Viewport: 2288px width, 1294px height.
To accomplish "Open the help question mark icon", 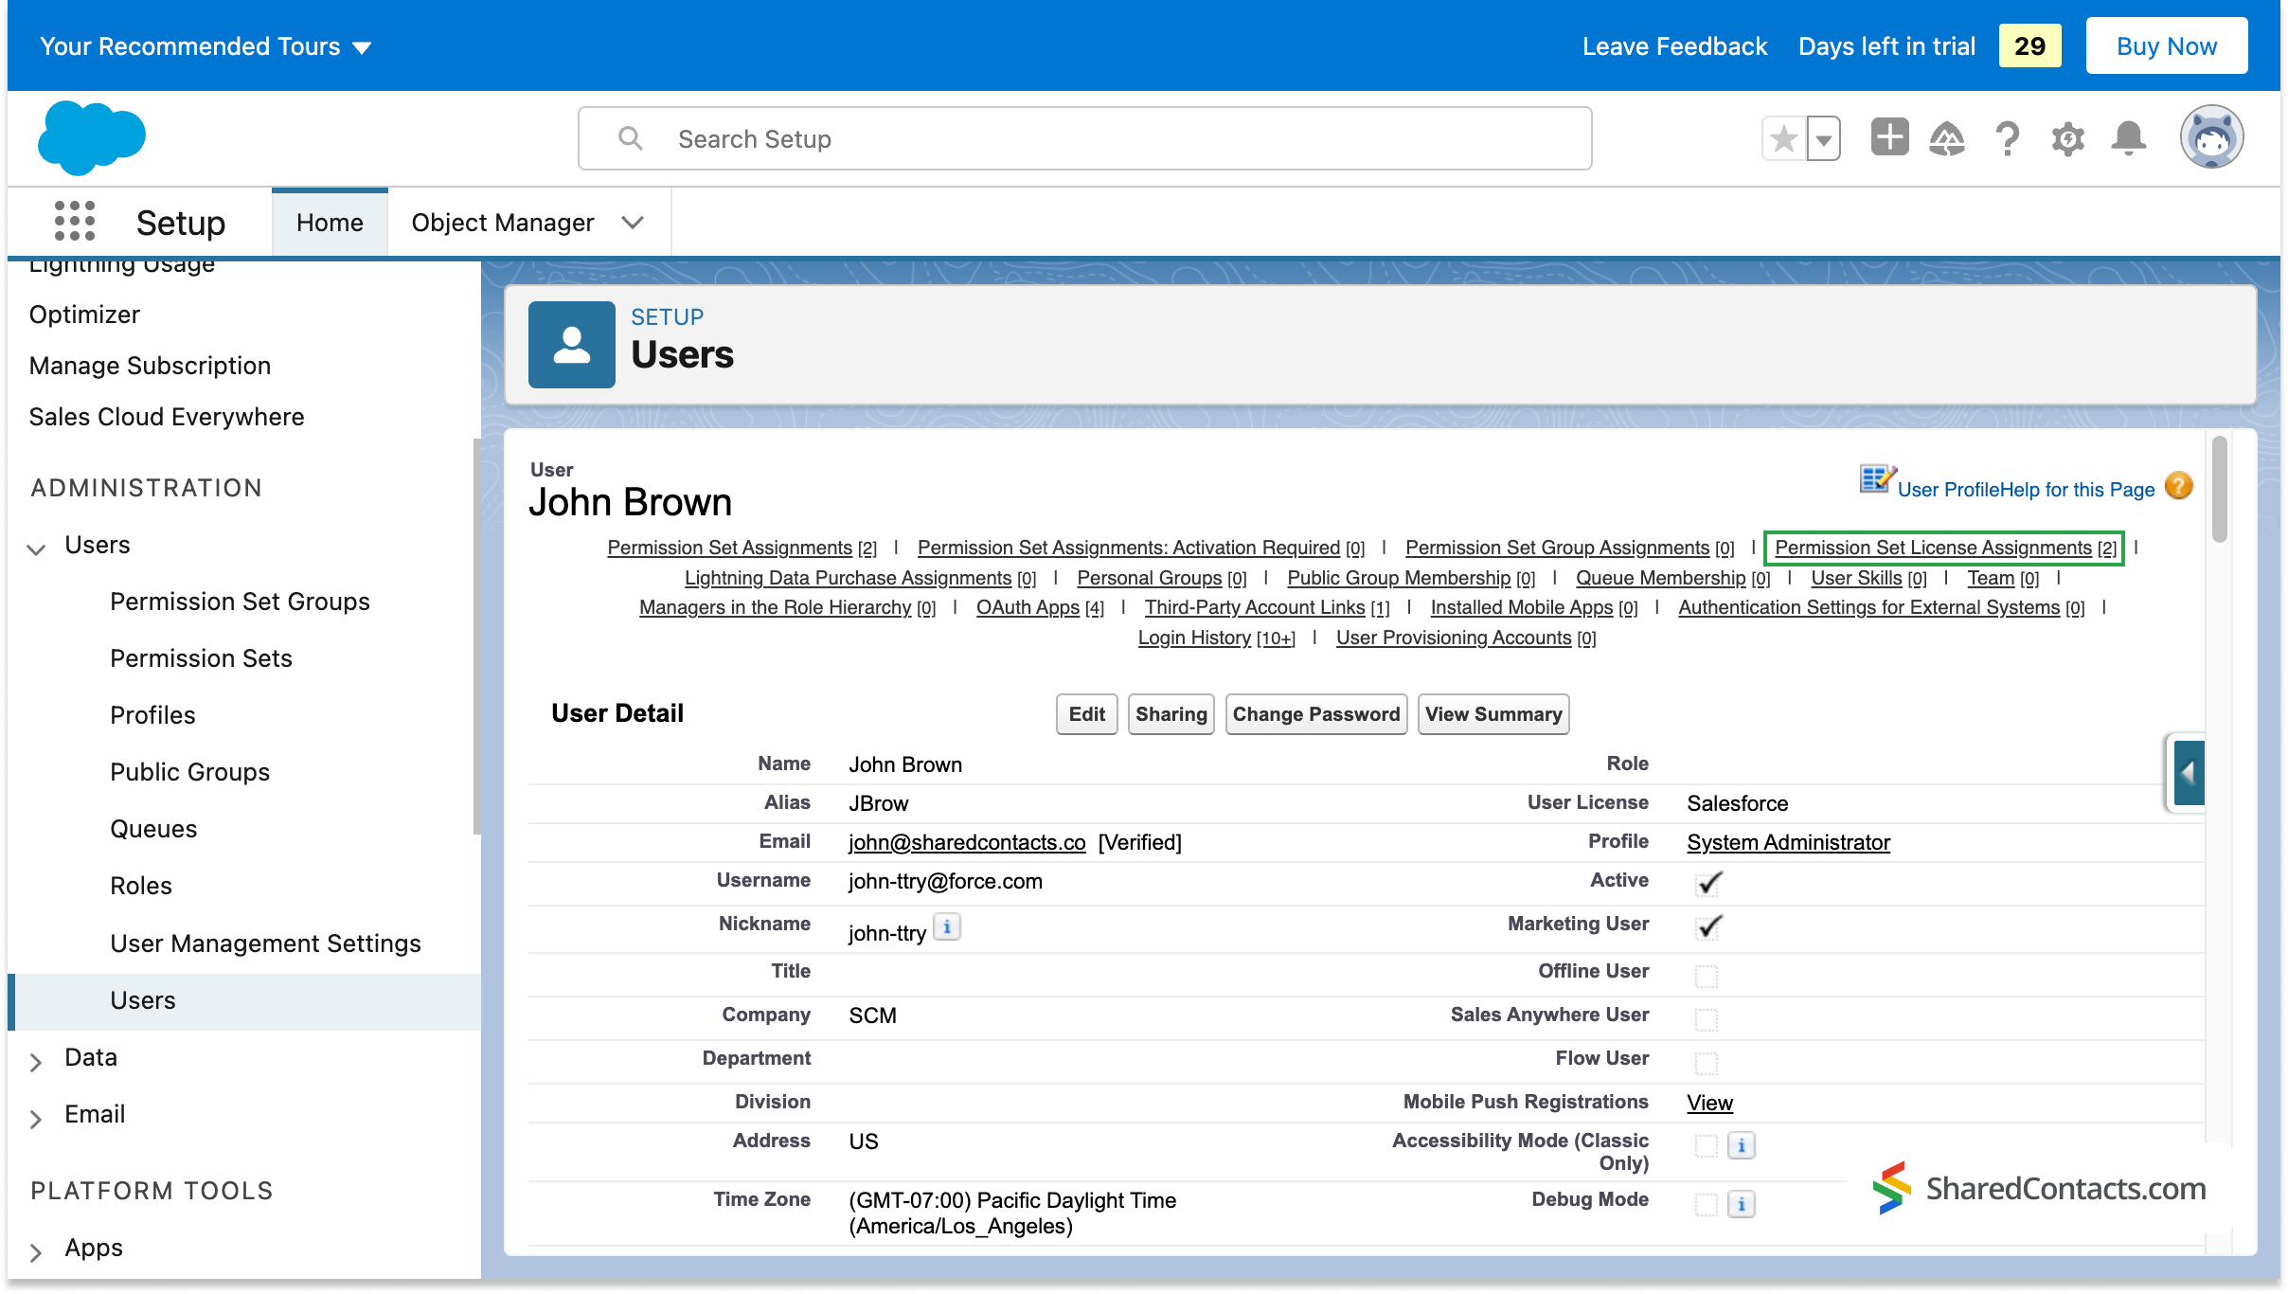I will 2007,138.
